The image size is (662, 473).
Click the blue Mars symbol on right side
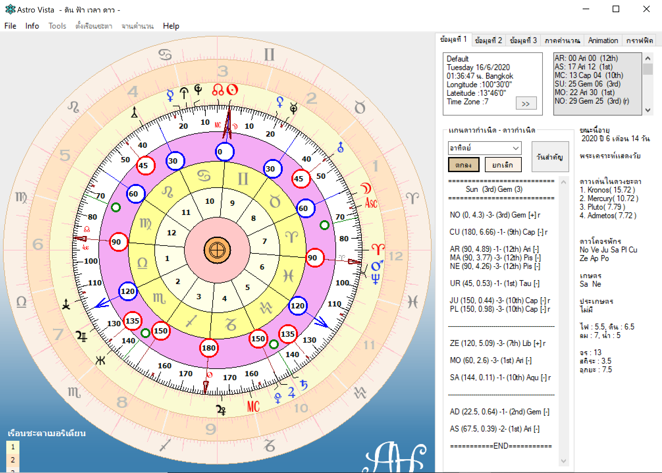pyautogui.click(x=377, y=266)
